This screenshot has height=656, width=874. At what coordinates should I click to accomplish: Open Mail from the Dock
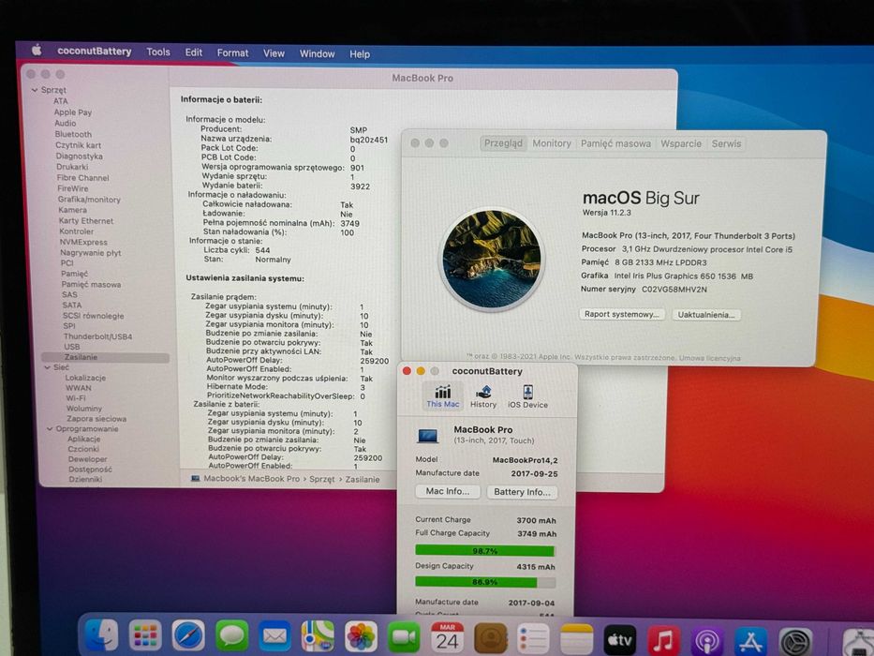274,636
